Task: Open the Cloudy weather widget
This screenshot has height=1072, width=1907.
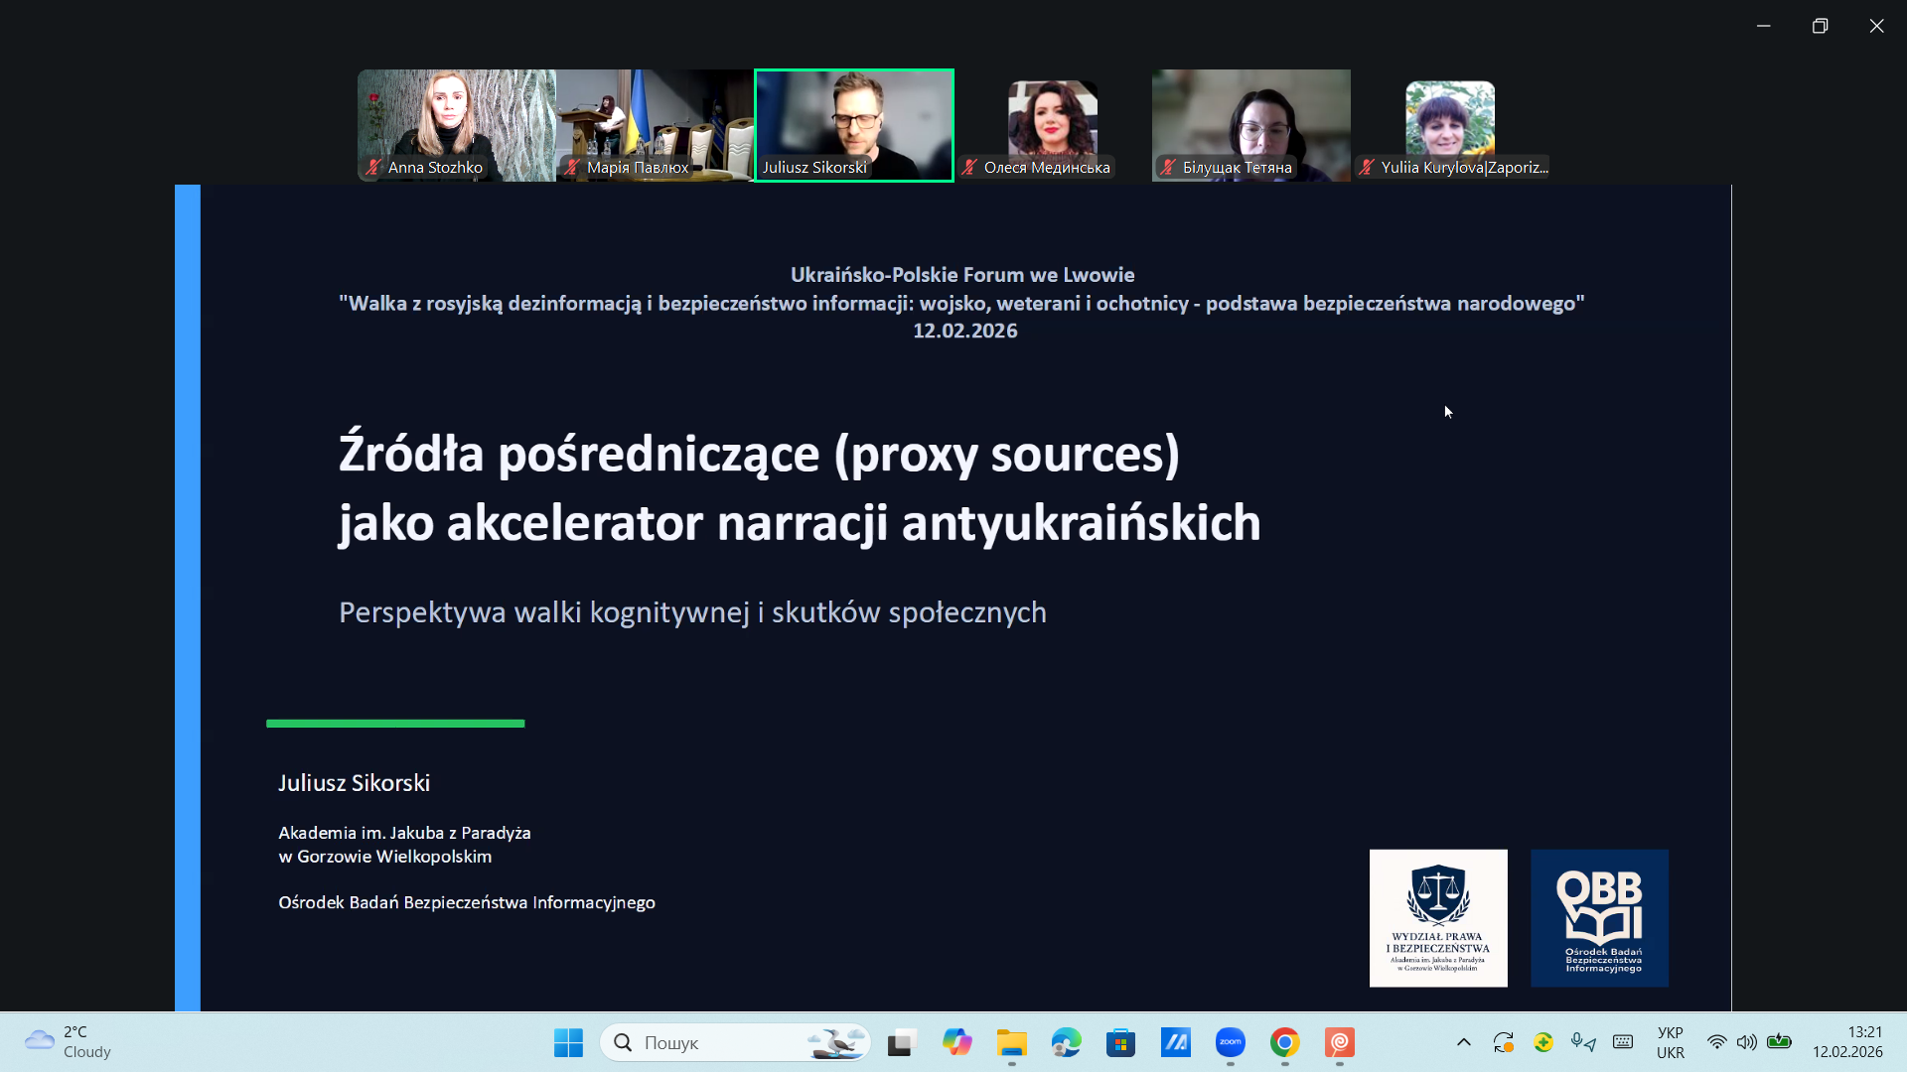Action: click(x=68, y=1042)
